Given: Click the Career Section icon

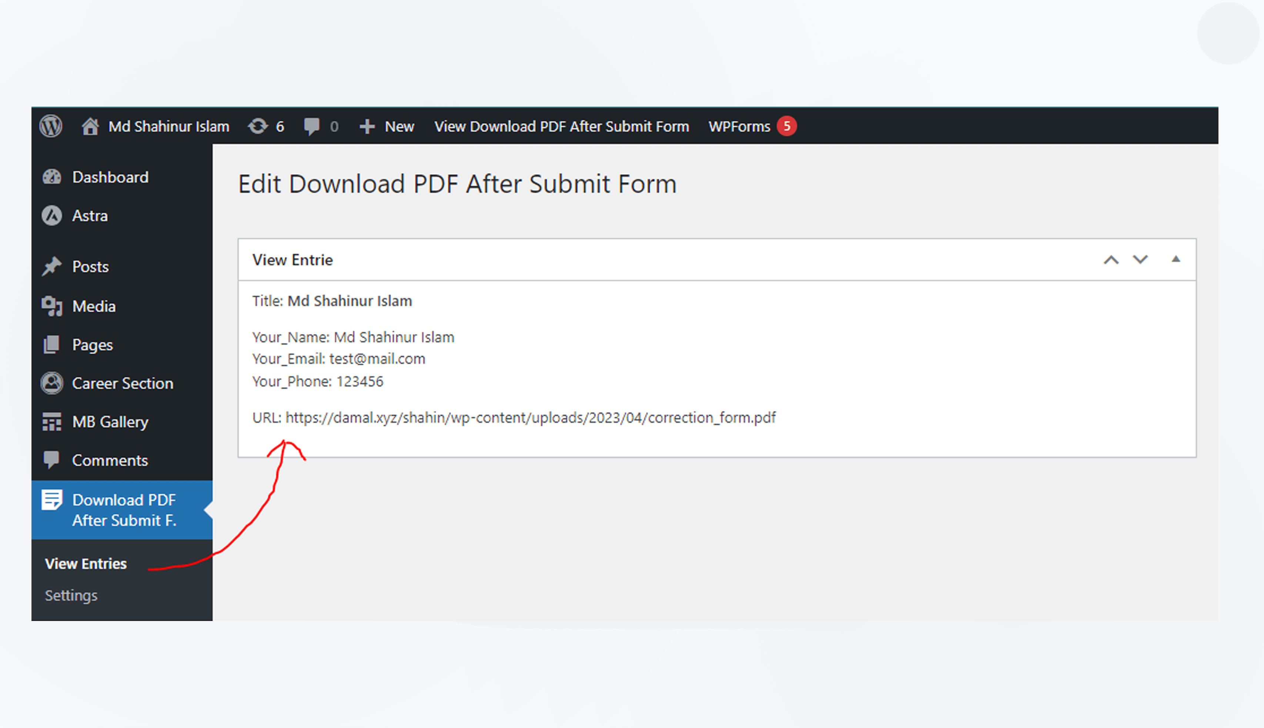Looking at the screenshot, I should [x=52, y=384].
